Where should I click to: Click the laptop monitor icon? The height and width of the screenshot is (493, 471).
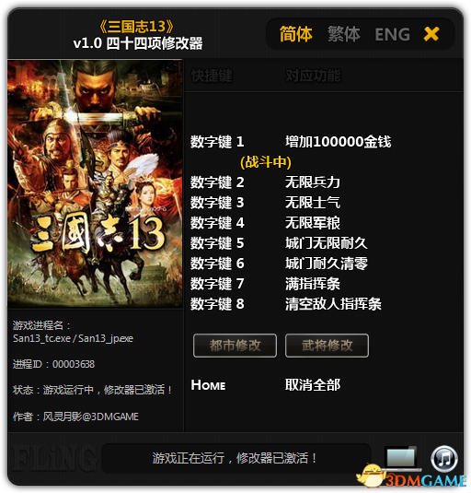pos(401,458)
